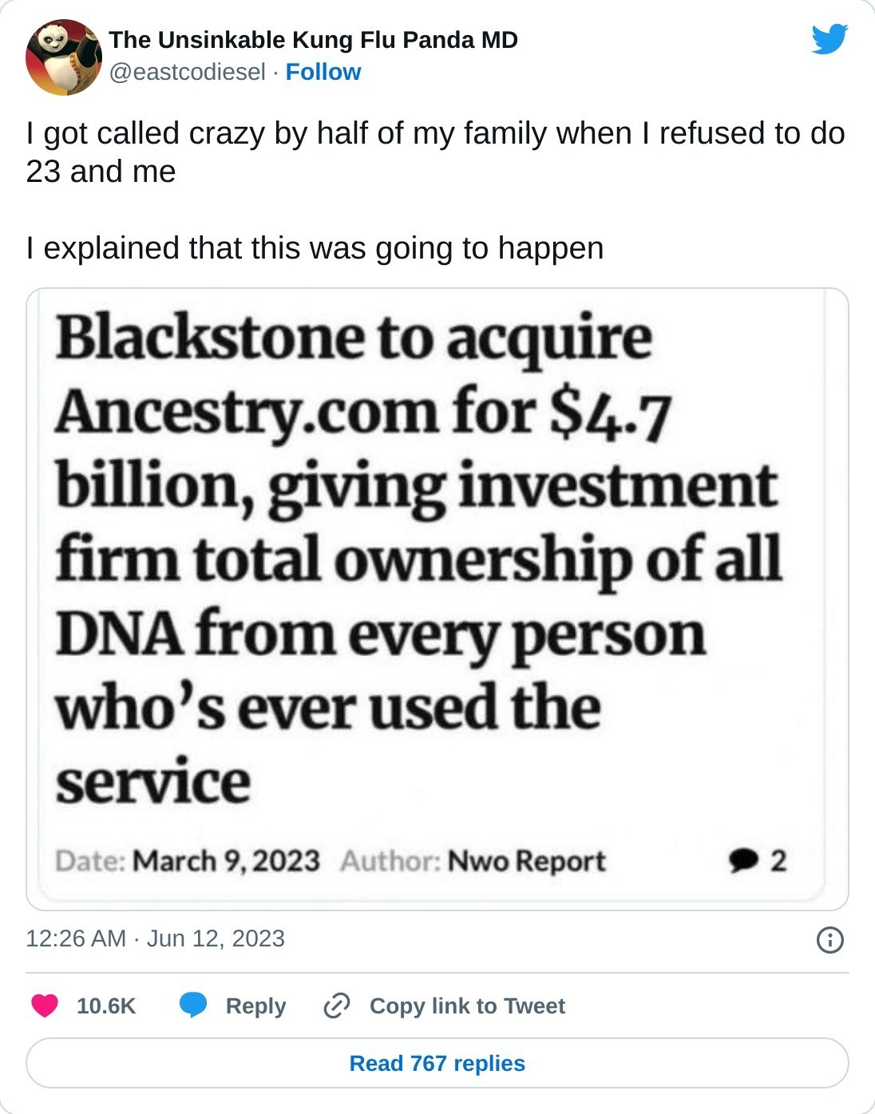
Task: Click the March 9, 2023 date in the image
Action: click(x=226, y=861)
